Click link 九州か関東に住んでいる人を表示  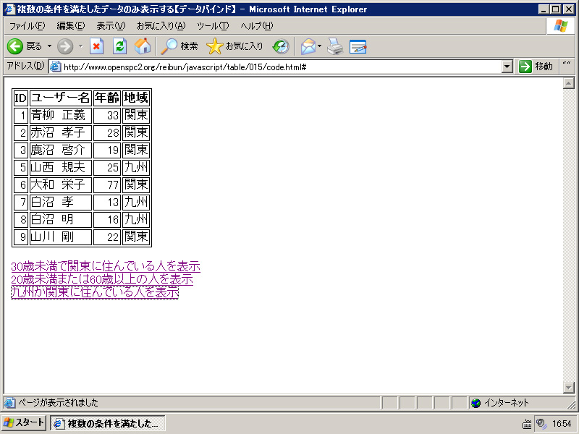pyautogui.click(x=94, y=292)
